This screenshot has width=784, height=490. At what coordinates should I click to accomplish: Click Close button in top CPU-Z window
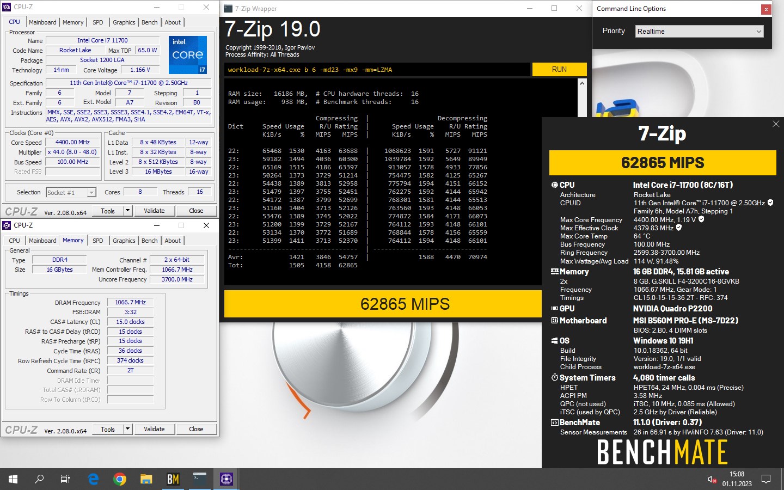click(x=196, y=211)
